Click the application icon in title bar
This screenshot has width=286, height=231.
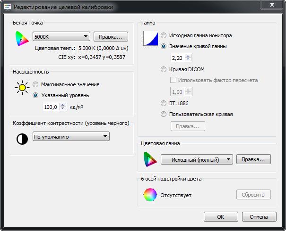point(8,7)
